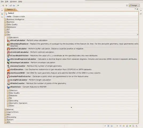The image size is (143, 128).
Task: Pin the Geo drawer open with pin icon
Action: click(x=137, y=35)
